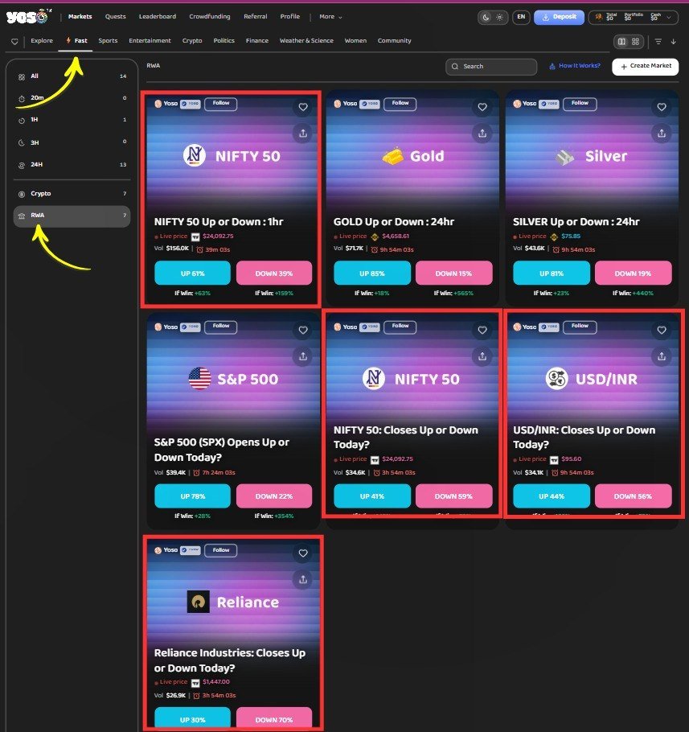Share the USD/INR market card
This screenshot has height=732, width=689.
tap(662, 356)
